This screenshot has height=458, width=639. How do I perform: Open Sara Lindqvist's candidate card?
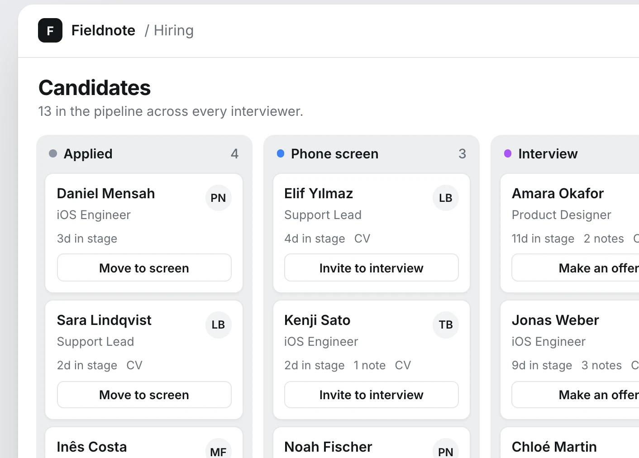tap(144, 360)
